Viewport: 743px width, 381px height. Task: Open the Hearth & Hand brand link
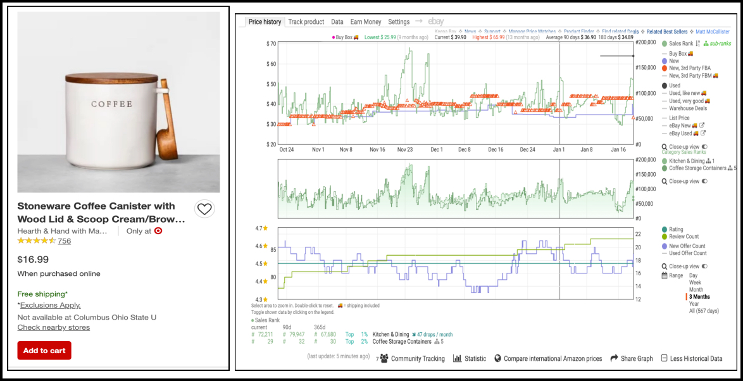63,231
